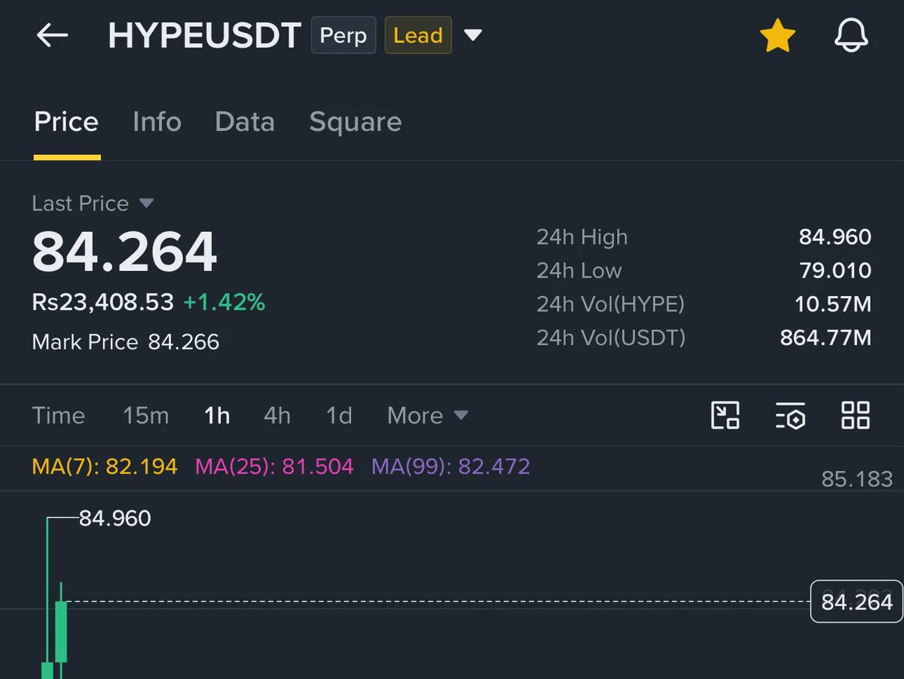Tap the MA(7) indicator label
The width and height of the screenshot is (904, 679).
click(x=105, y=467)
